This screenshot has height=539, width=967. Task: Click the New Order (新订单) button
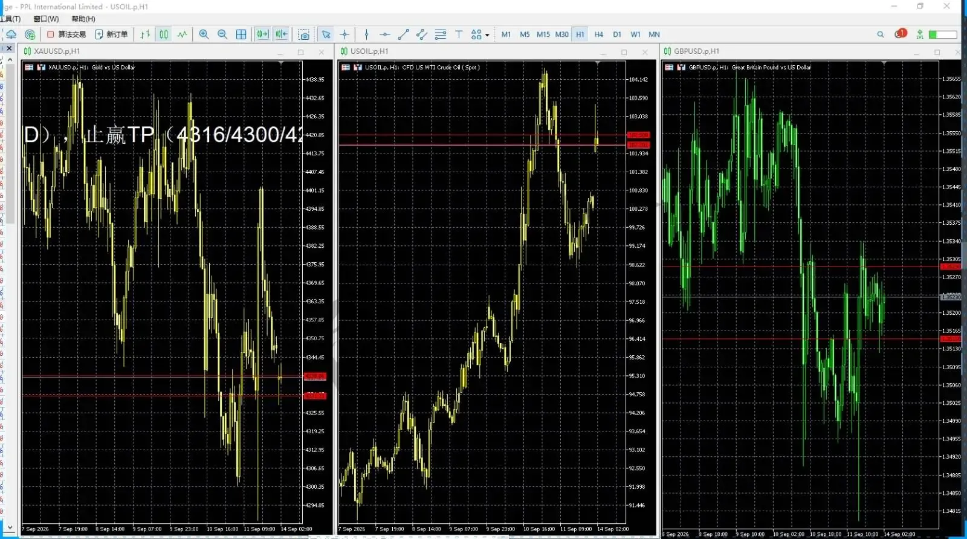tap(112, 34)
